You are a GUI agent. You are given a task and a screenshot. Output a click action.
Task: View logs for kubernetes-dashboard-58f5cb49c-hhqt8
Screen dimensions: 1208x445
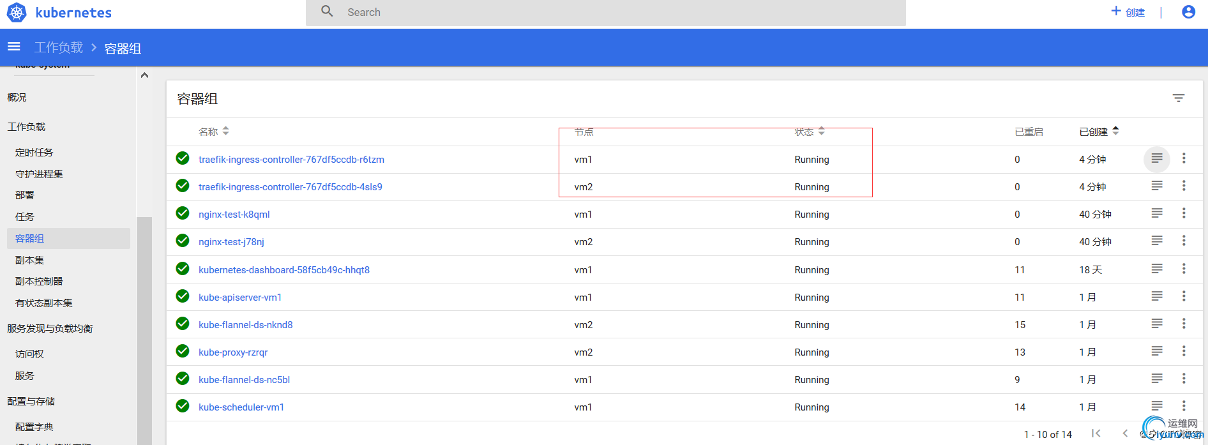tap(1157, 269)
